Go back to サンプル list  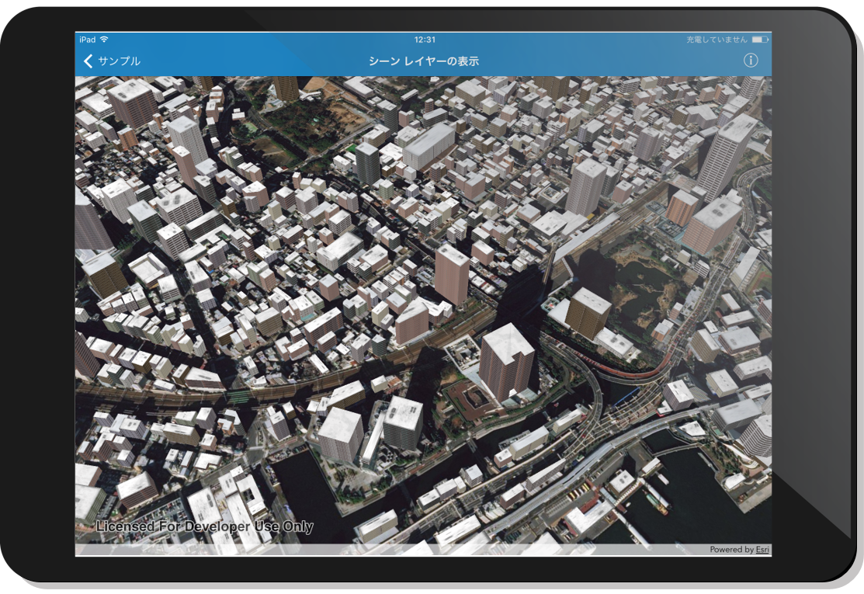point(113,61)
